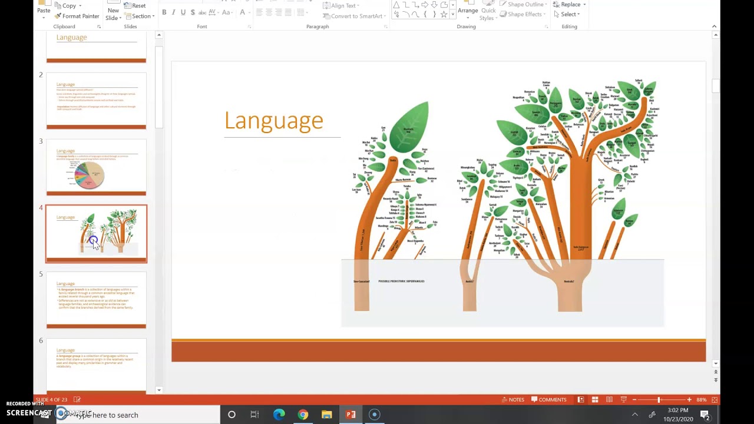Open Comments pane from status bar

click(548, 399)
